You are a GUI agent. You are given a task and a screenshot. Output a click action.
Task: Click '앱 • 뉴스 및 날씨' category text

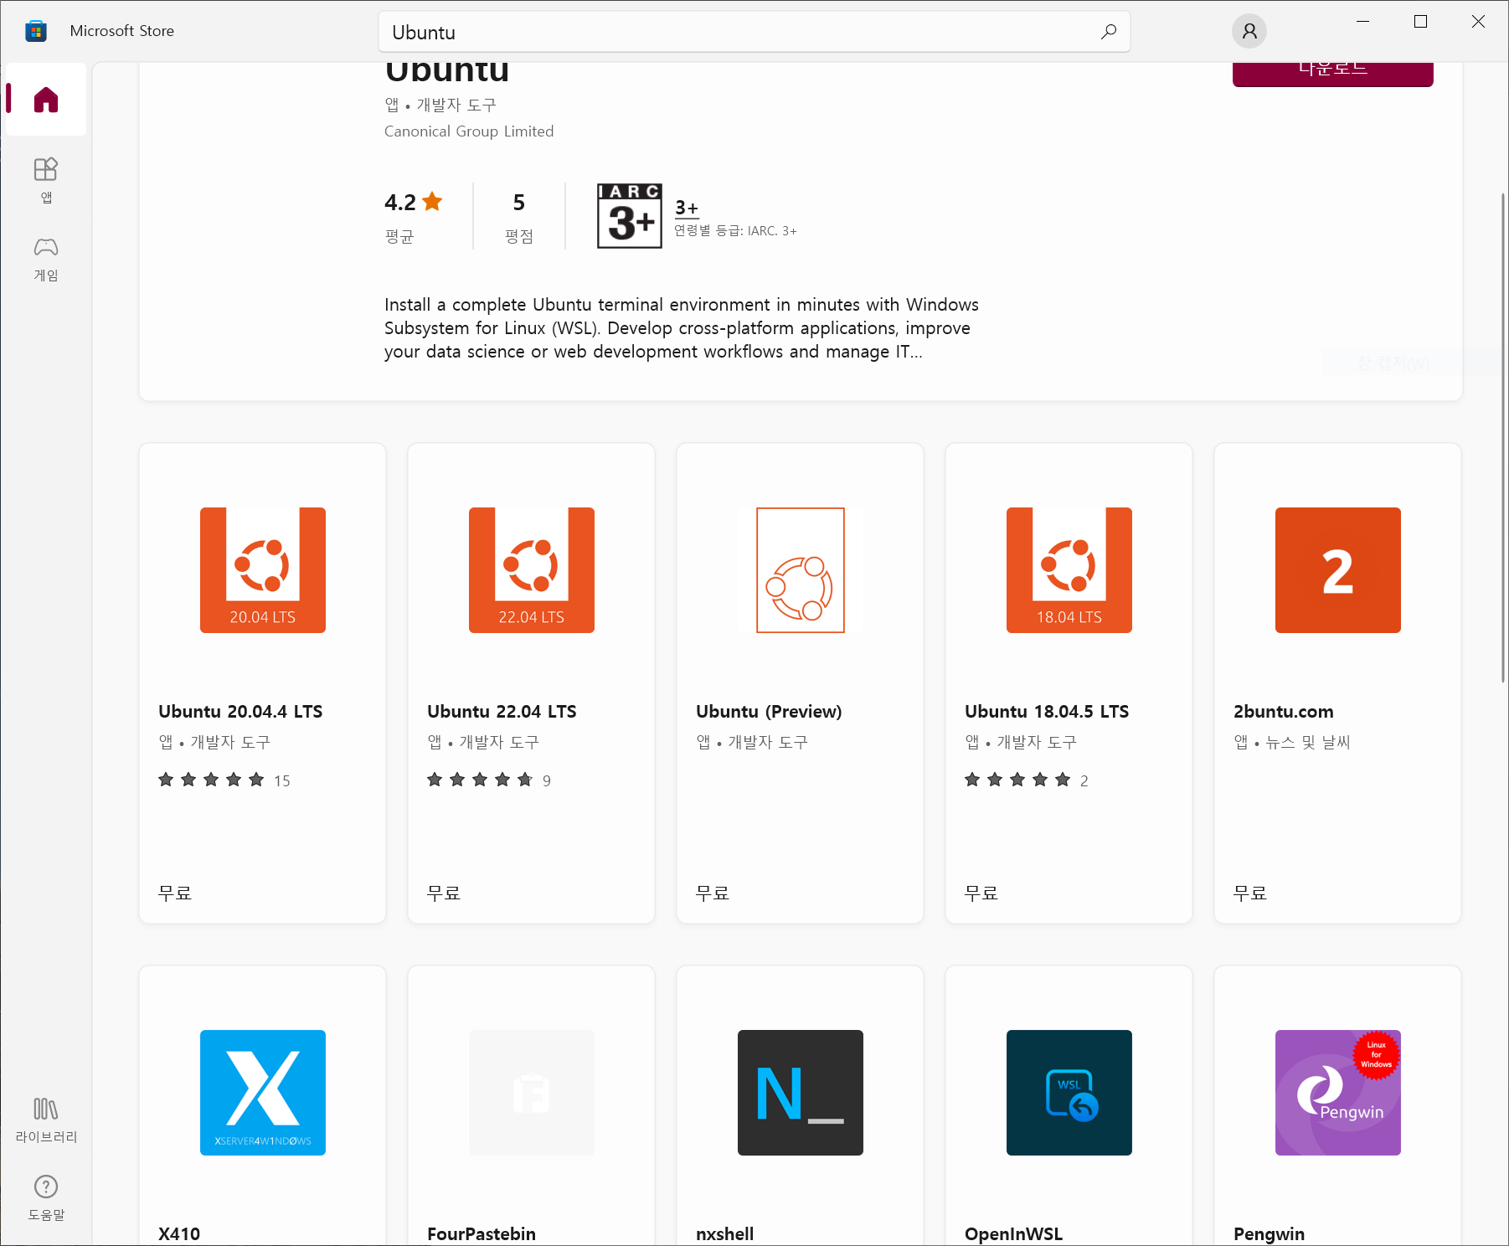[x=1292, y=742]
